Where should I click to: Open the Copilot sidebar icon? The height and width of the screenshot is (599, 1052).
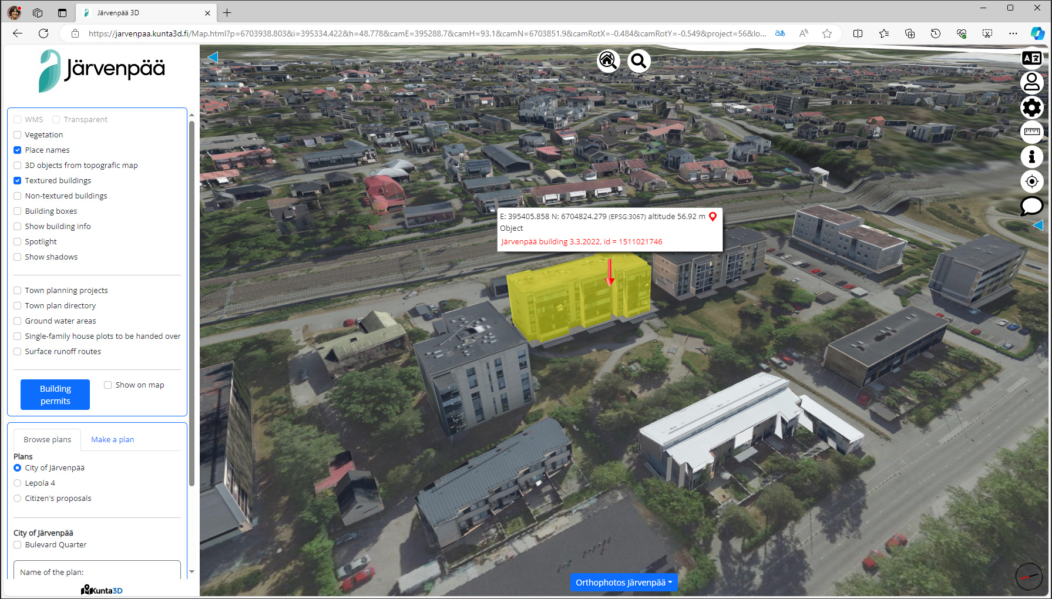click(x=1037, y=33)
